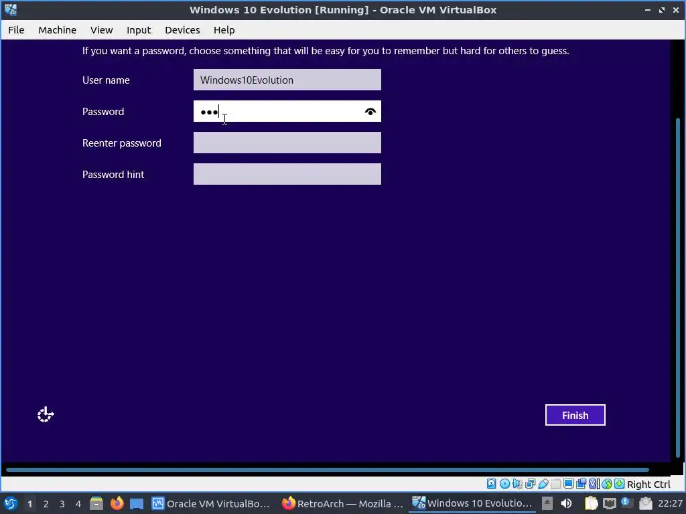Click the show desktop icon in the panel
686x514 pixels.
(x=137, y=503)
